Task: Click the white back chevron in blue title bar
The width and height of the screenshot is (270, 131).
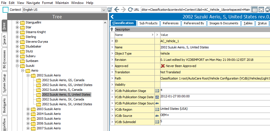Action: [x=112, y=17]
